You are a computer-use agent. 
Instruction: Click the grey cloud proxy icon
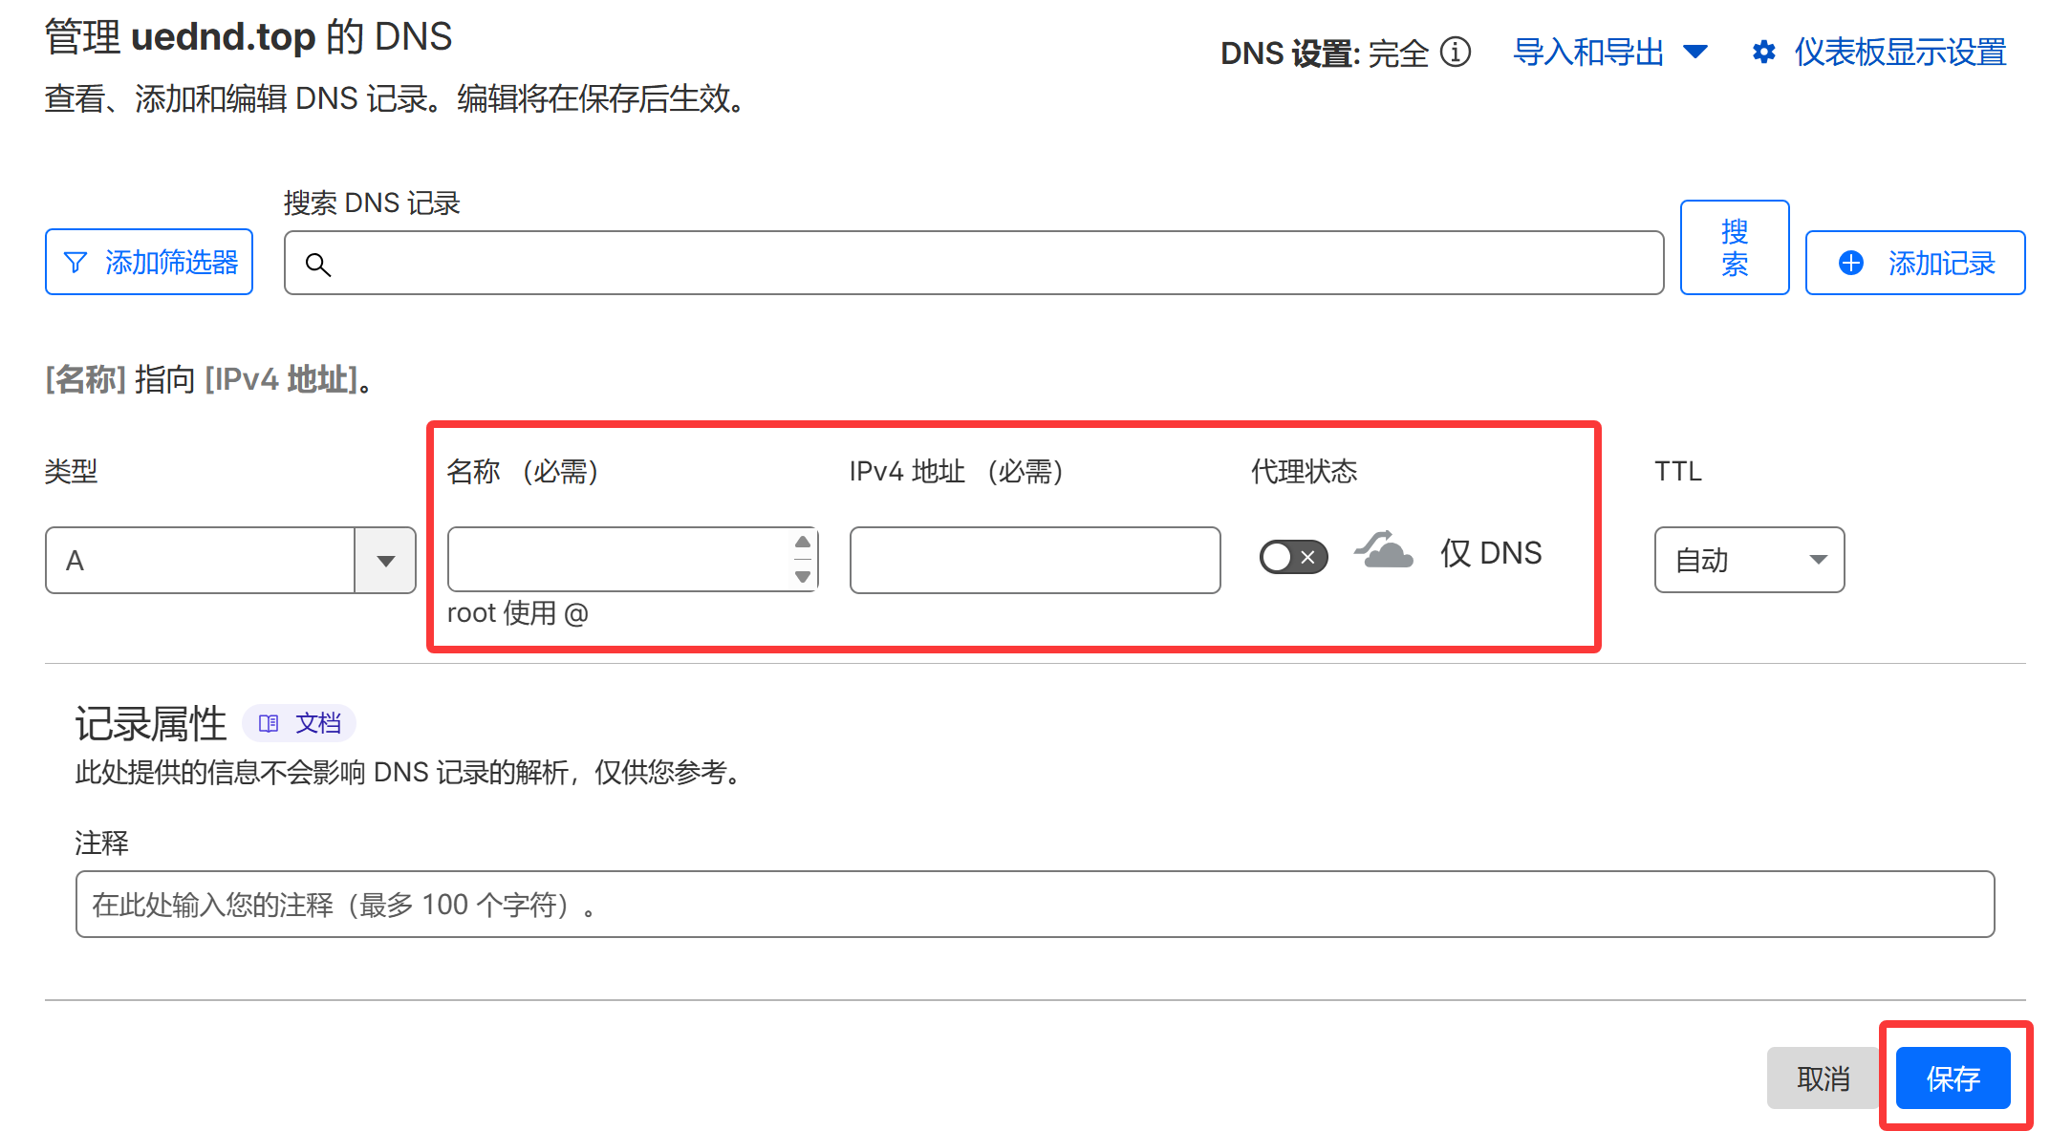pos(1383,550)
